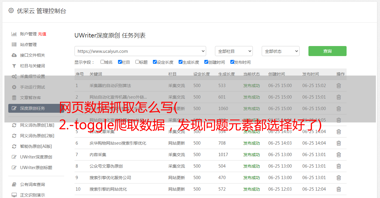Click trash icon in row 2 网站自动化宣传机器
The width and height of the screenshot is (380, 198).
(x=339, y=97)
